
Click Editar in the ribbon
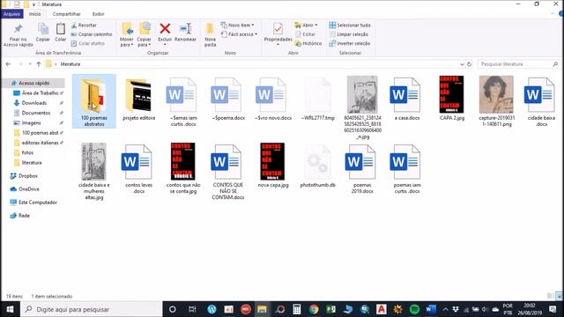(305, 34)
